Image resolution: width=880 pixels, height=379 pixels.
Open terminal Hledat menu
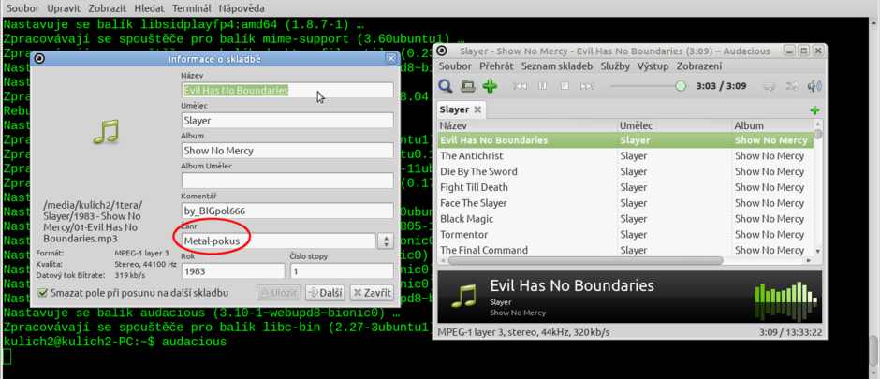[x=149, y=8]
